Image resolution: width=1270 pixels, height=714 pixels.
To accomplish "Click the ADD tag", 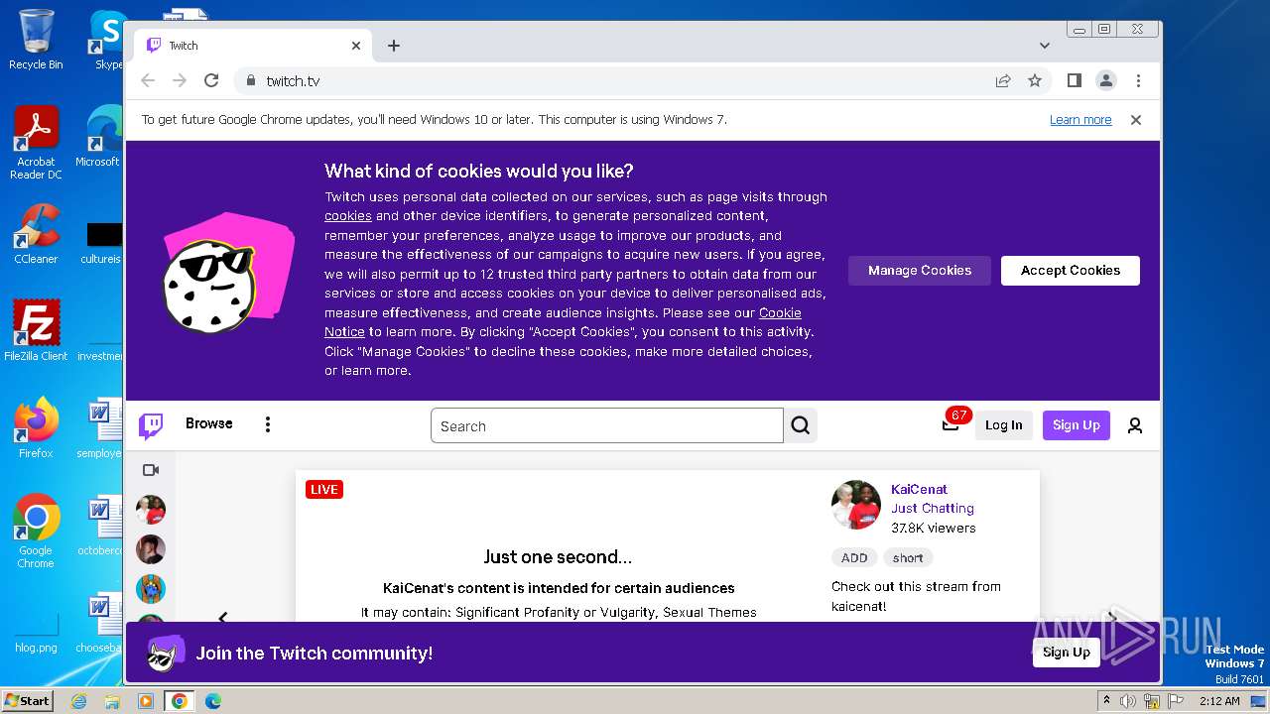I will (854, 557).
